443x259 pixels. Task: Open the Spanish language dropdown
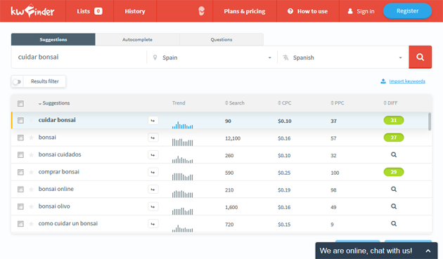pyautogui.click(x=343, y=58)
